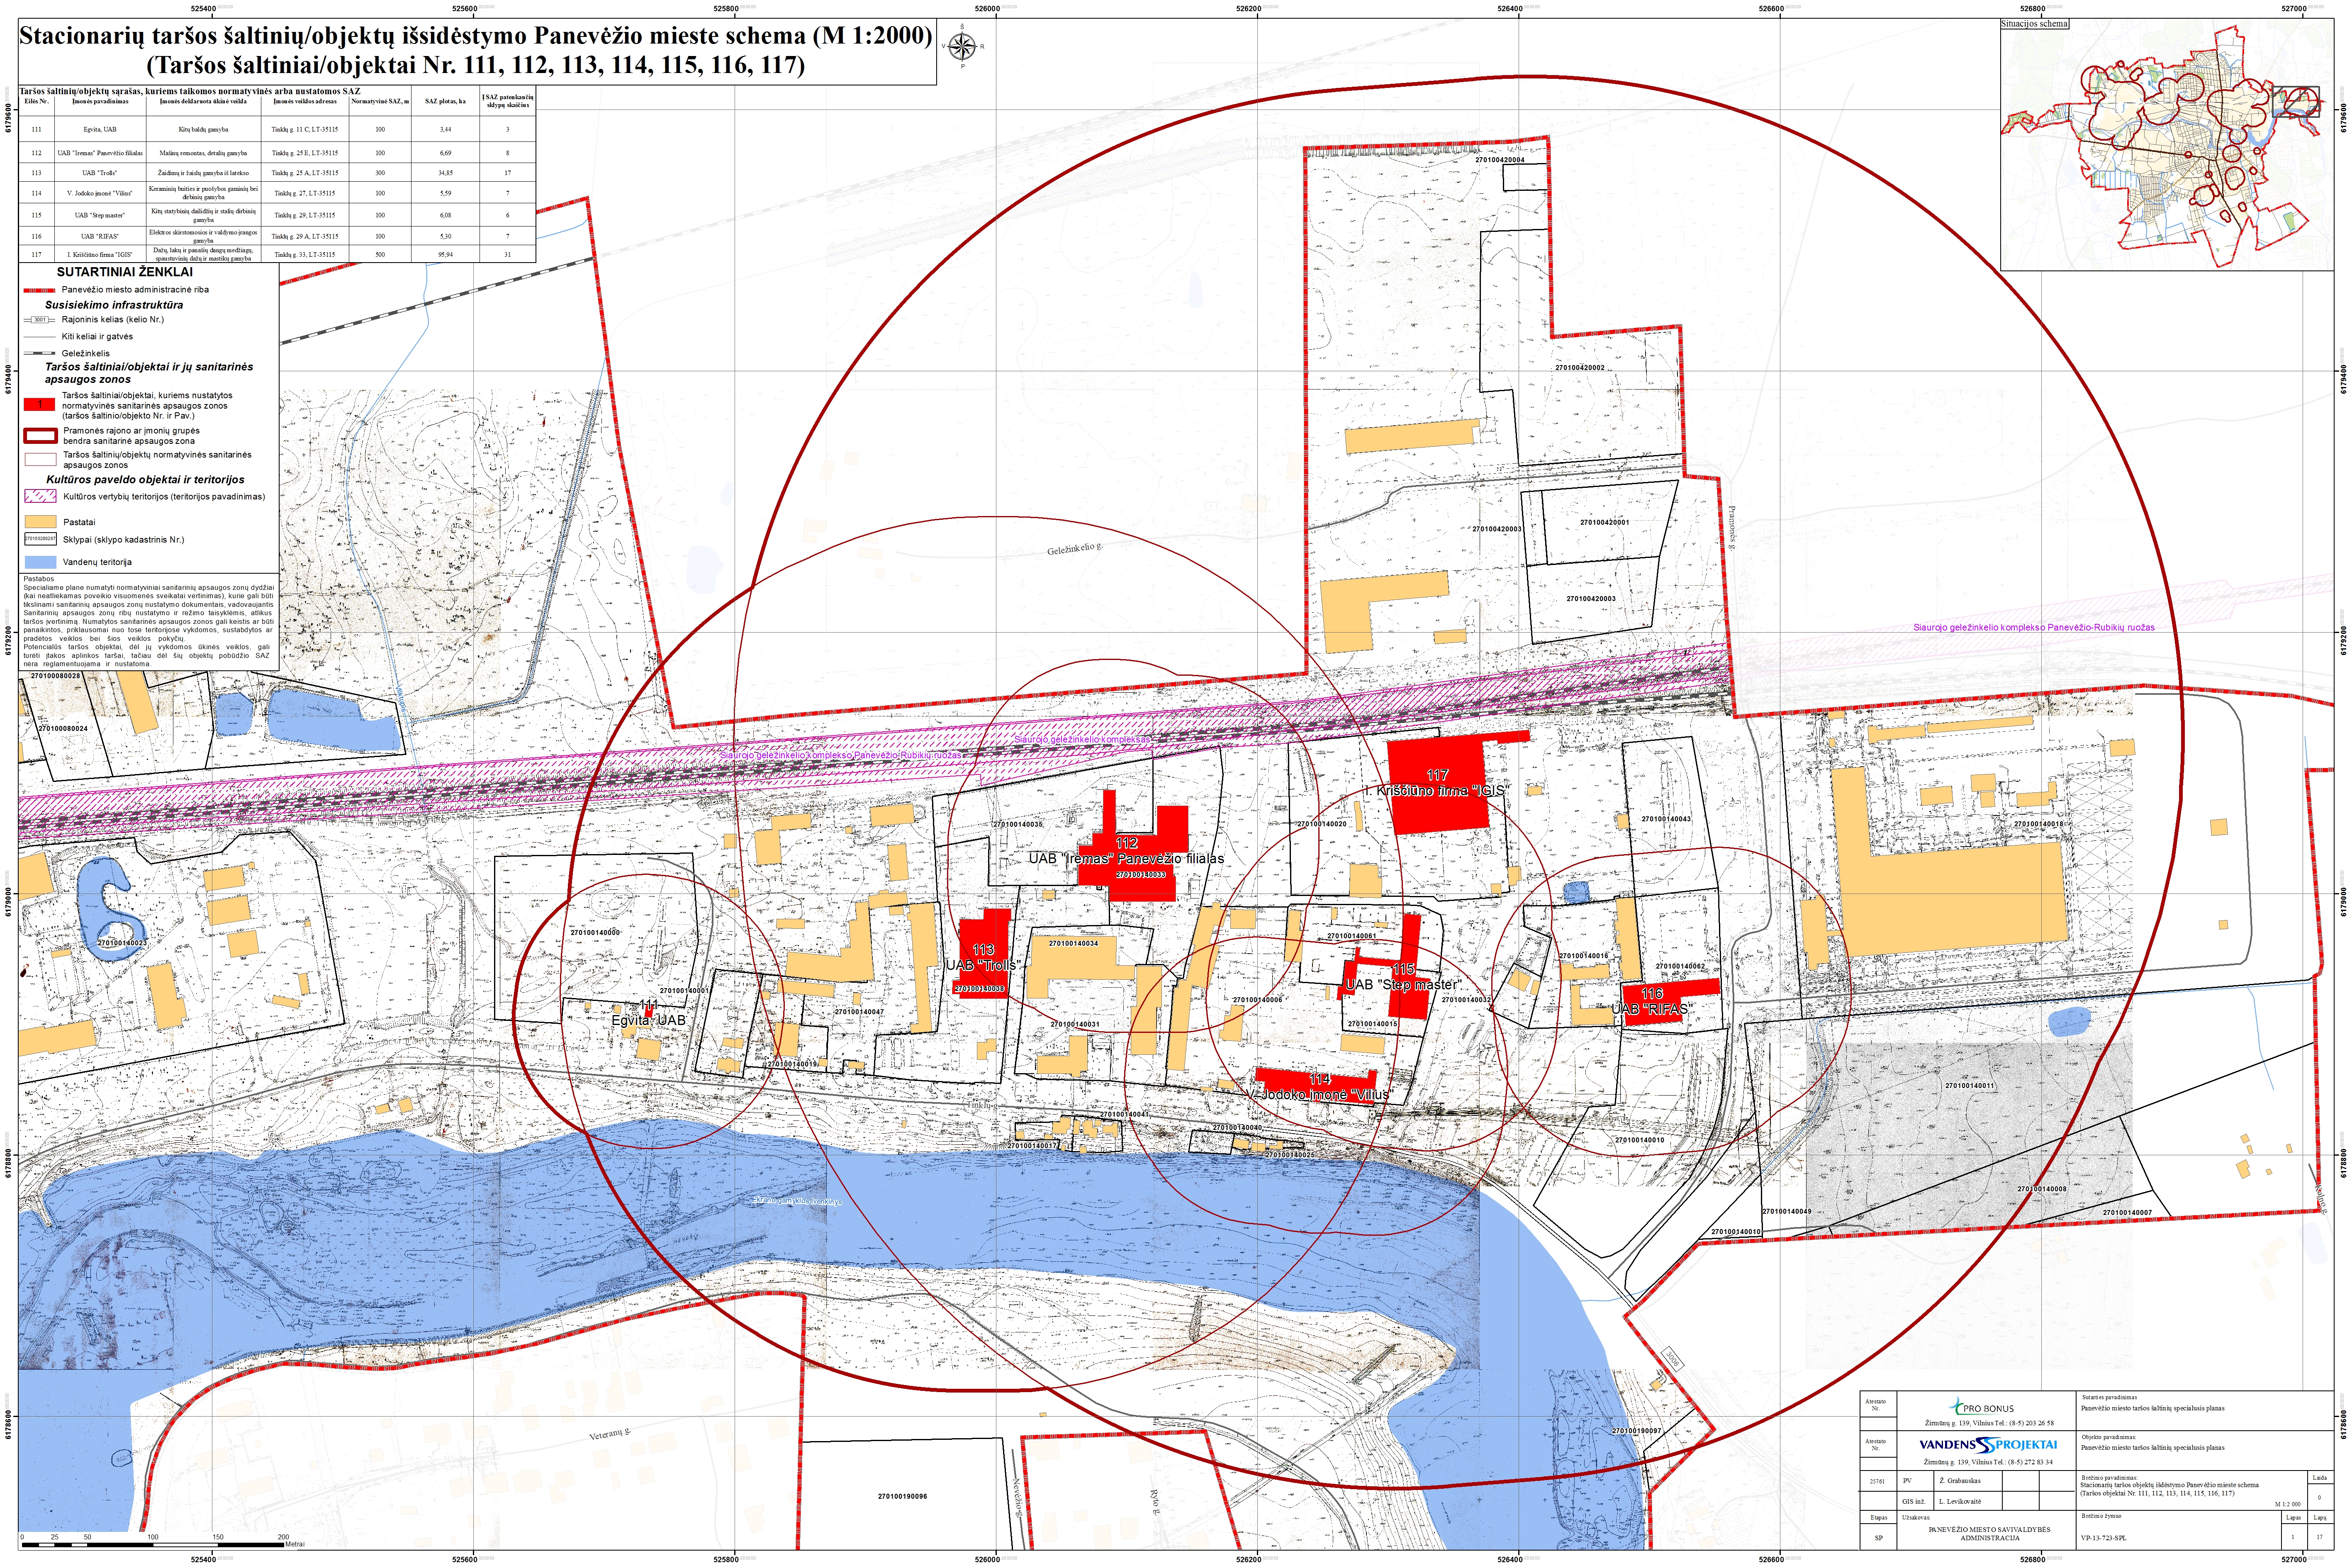
Task: Click 'I. Kriščiūno firma "IGIS"' in the table
Action: coord(100,255)
